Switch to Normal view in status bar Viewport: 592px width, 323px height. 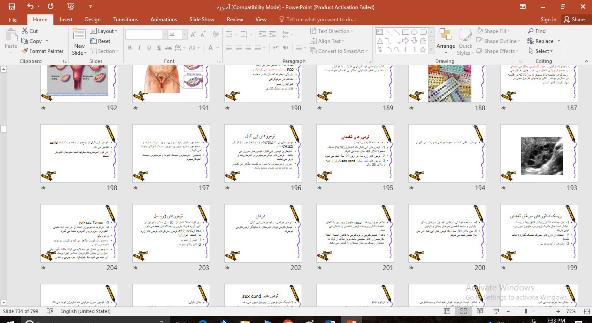pos(447,311)
